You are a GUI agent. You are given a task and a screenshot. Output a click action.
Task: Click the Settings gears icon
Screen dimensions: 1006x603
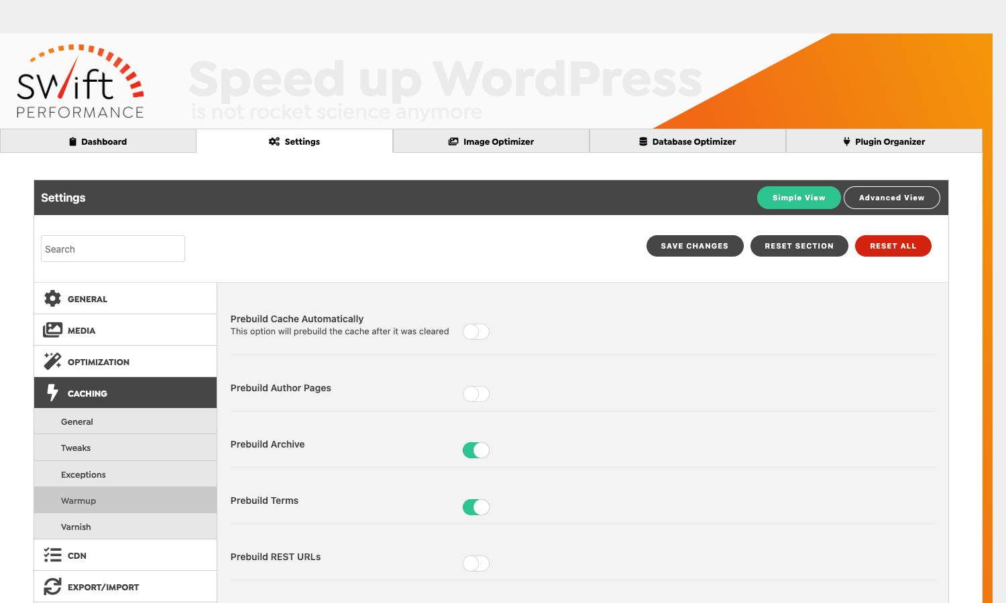coord(274,141)
